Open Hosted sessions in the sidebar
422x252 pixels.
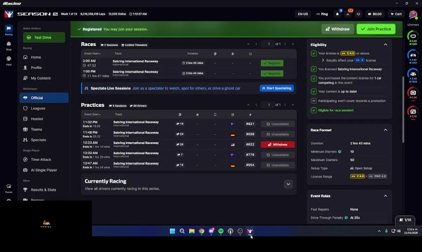pyautogui.click(x=37, y=119)
